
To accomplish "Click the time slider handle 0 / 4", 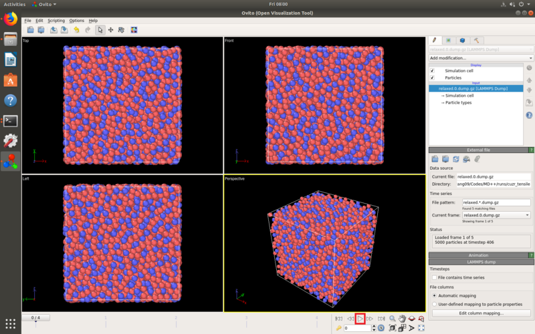I will click(35, 318).
